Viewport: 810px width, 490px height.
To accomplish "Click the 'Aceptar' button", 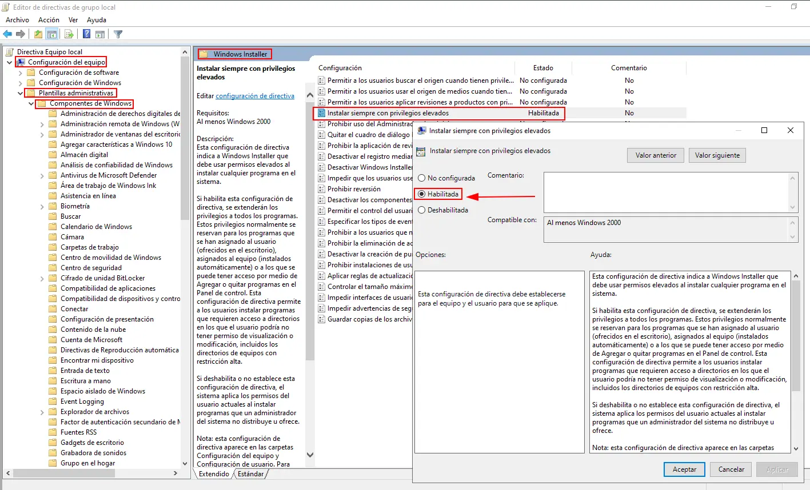I will coord(684,469).
